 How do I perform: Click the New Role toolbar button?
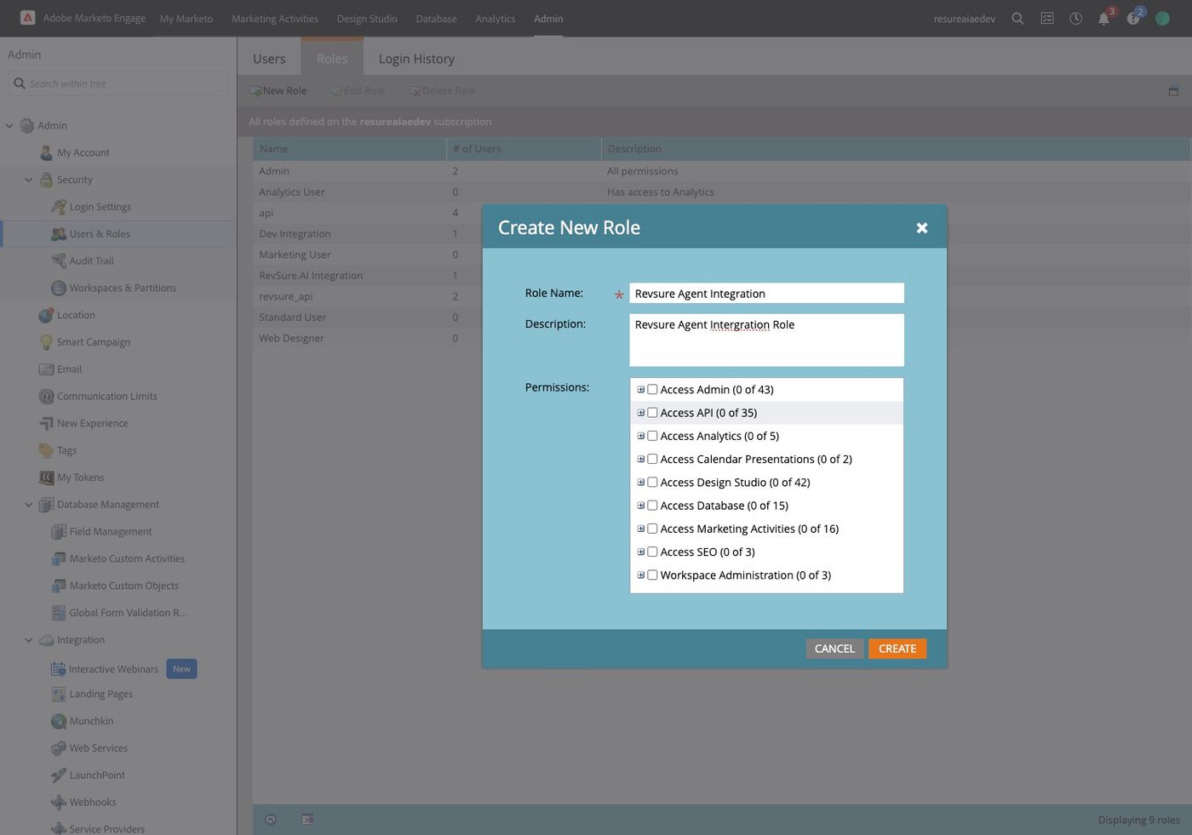(x=278, y=91)
